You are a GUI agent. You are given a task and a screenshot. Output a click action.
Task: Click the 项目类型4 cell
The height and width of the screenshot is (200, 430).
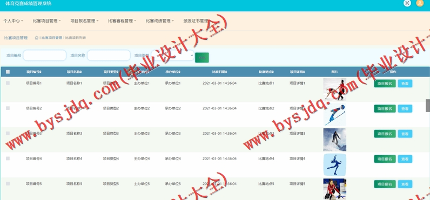tap(111, 158)
